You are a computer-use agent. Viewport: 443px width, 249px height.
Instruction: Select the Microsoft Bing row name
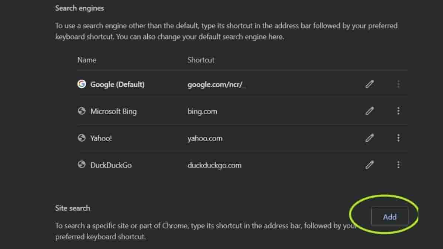(x=113, y=111)
